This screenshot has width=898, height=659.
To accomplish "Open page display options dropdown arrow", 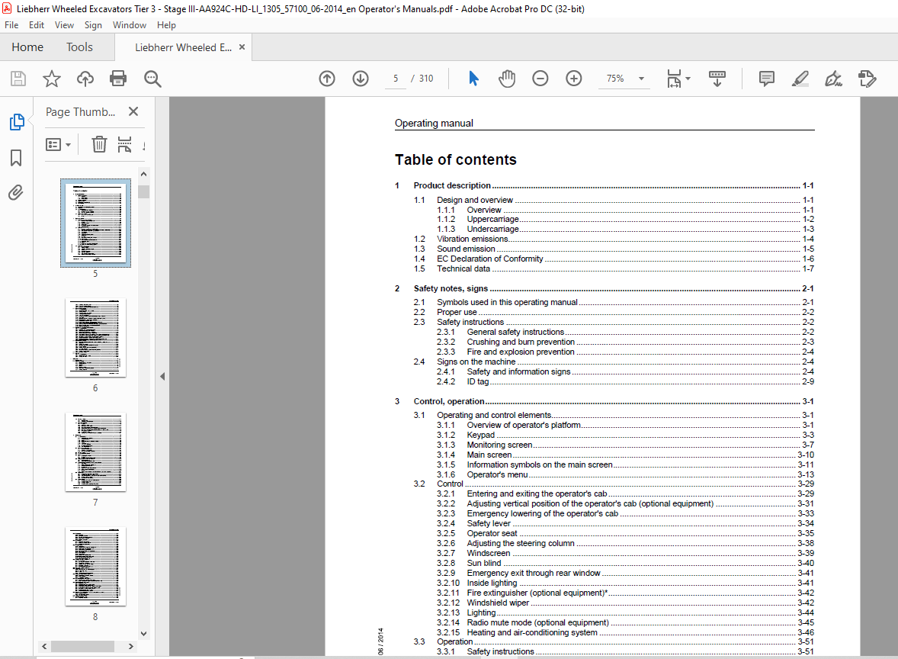I will [688, 79].
